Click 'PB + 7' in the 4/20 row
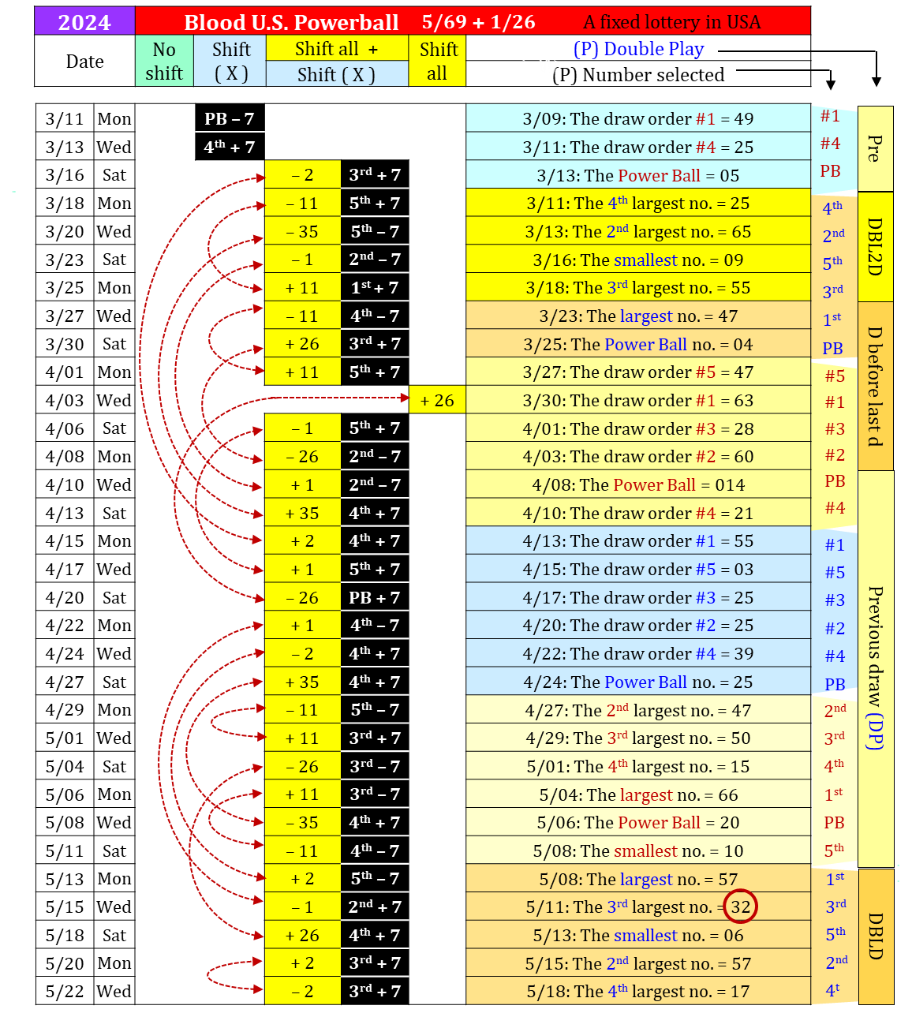Image resolution: width=912 pixels, height=1013 pixels. point(375,597)
